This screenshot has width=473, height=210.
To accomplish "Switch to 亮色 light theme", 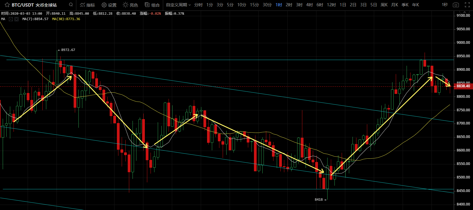I will 130,5.
